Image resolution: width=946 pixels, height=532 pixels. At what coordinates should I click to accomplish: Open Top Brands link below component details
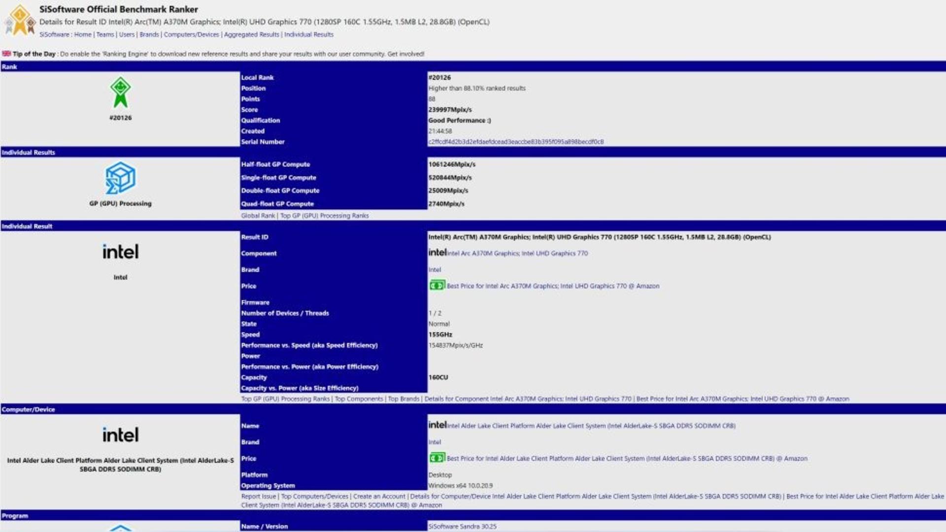(404, 399)
